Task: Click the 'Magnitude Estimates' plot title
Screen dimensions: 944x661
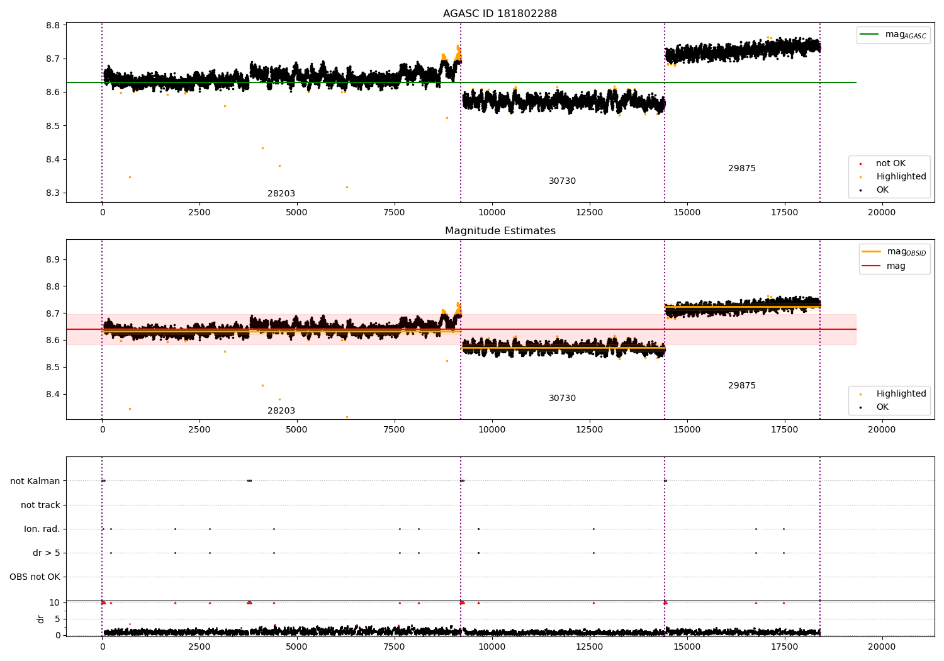Action: (x=500, y=231)
